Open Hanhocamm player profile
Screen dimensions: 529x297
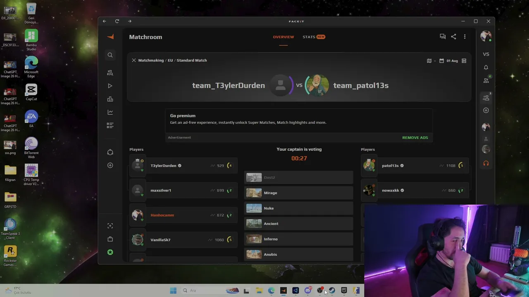pos(162,215)
